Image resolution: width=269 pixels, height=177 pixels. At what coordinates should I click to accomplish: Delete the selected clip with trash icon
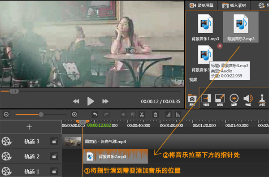coord(156,114)
